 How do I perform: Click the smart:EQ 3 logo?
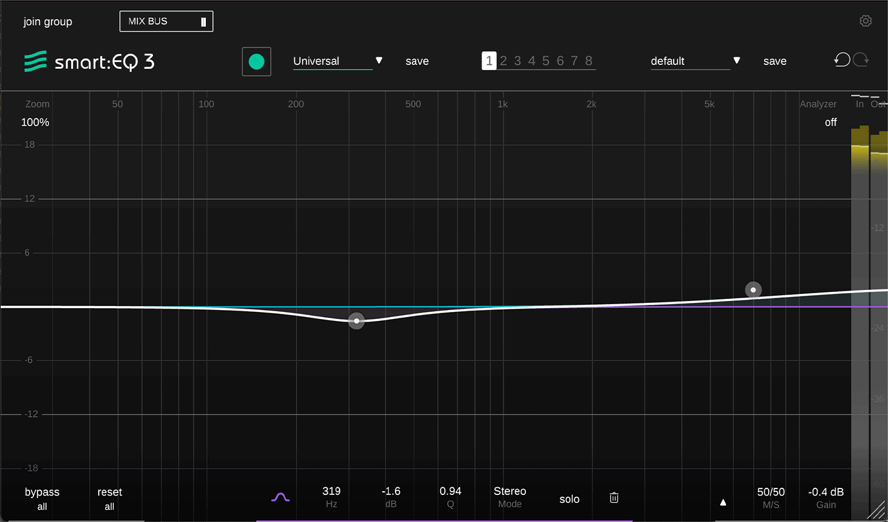89,61
